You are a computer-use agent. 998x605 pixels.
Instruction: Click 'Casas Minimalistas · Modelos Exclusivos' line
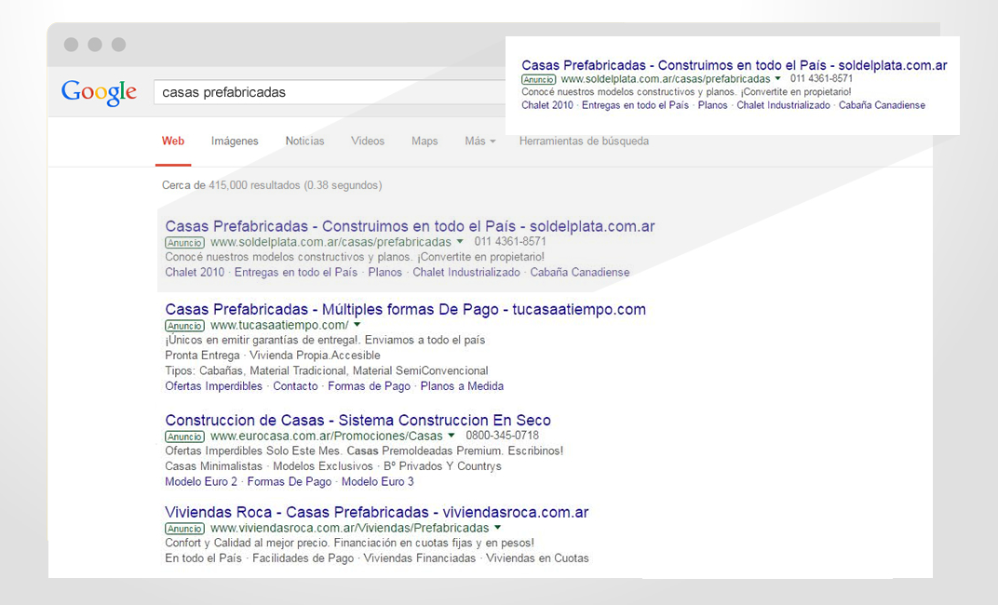333,466
